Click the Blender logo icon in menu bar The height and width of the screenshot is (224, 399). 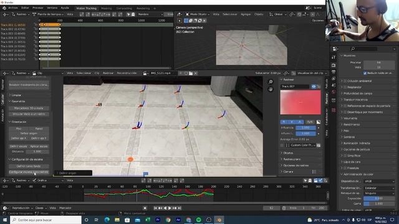coord(4,8)
